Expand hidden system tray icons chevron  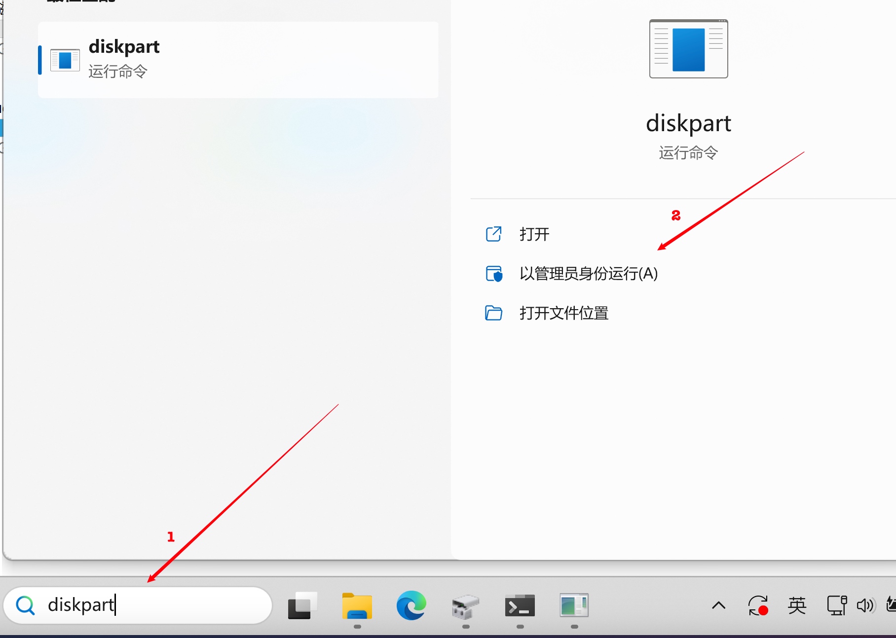coord(719,605)
